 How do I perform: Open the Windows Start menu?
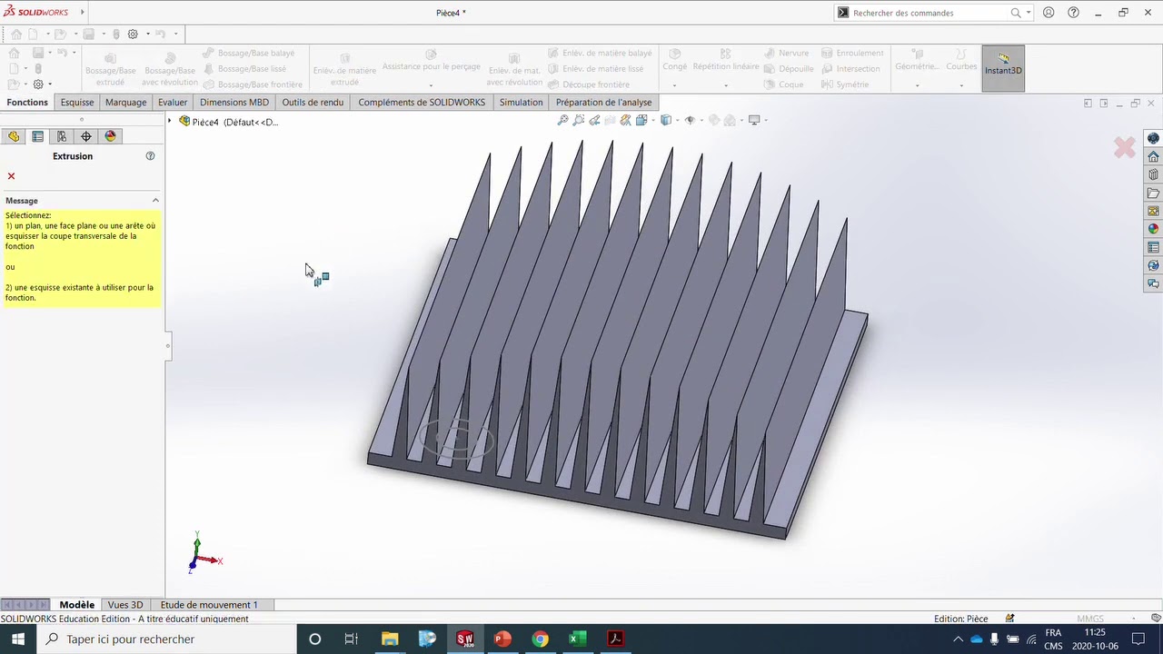pos(18,639)
